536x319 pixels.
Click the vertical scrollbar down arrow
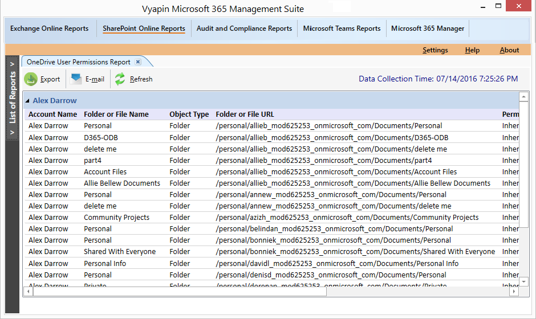click(523, 282)
